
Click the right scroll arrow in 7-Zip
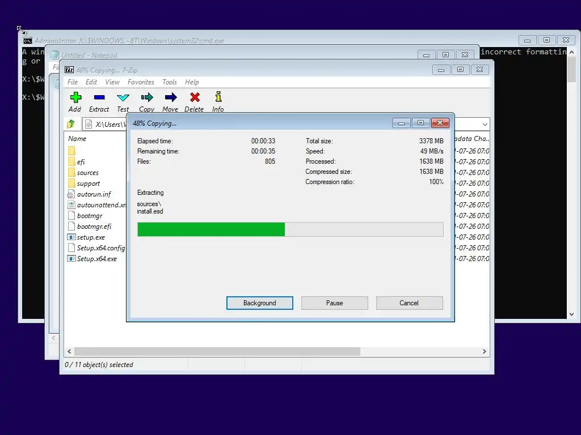[485, 351]
